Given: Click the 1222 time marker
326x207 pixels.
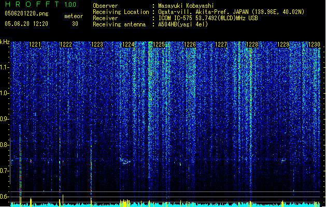Looking at the screenshot, I should pyautogui.click(x=66, y=45).
